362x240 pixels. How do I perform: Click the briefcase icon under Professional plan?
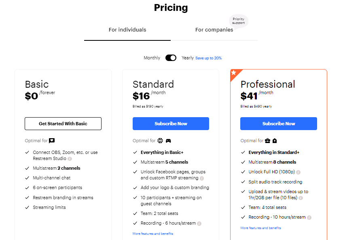click(268, 141)
